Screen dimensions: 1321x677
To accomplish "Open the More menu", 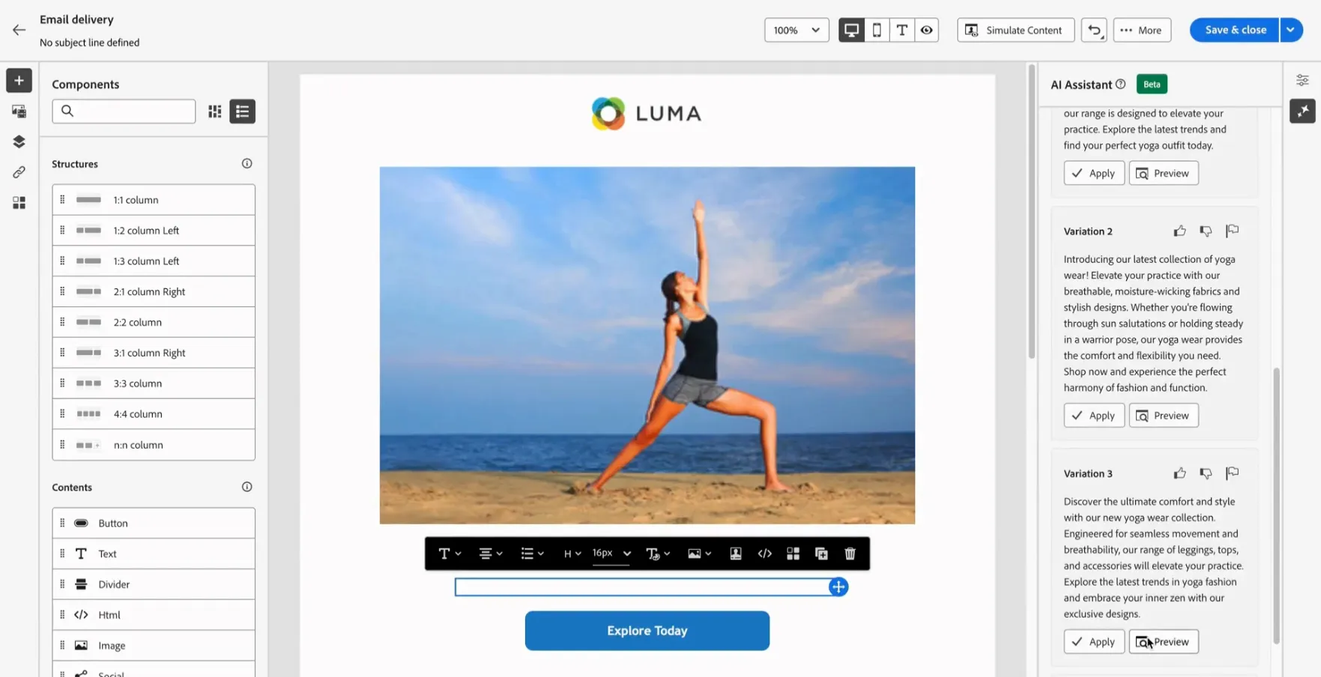I will (1142, 30).
